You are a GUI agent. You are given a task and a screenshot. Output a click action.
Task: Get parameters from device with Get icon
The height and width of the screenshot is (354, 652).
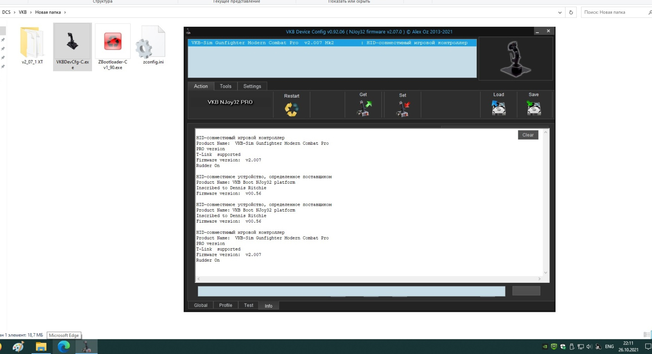[x=364, y=108]
